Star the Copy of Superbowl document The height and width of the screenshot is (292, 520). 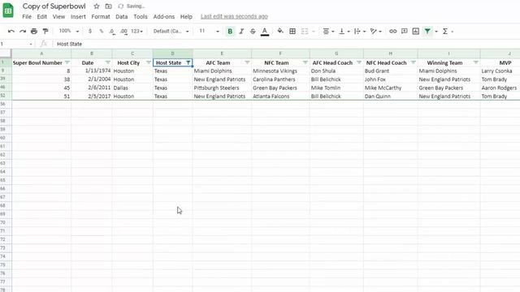[97, 6]
